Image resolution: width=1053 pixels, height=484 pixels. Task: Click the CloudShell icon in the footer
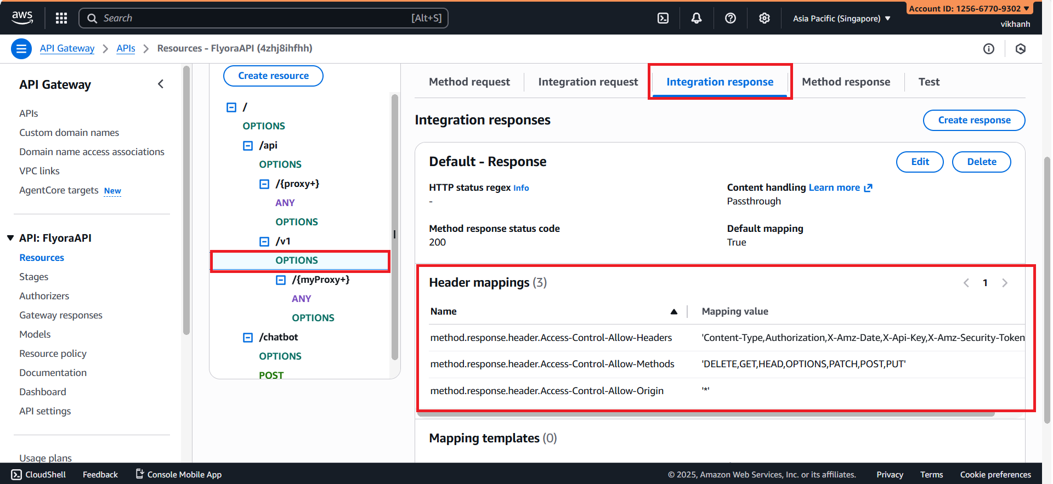click(16, 475)
